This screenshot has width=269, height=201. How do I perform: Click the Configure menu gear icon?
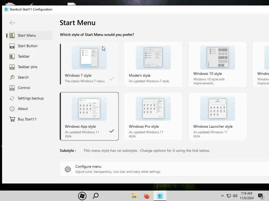point(68,169)
